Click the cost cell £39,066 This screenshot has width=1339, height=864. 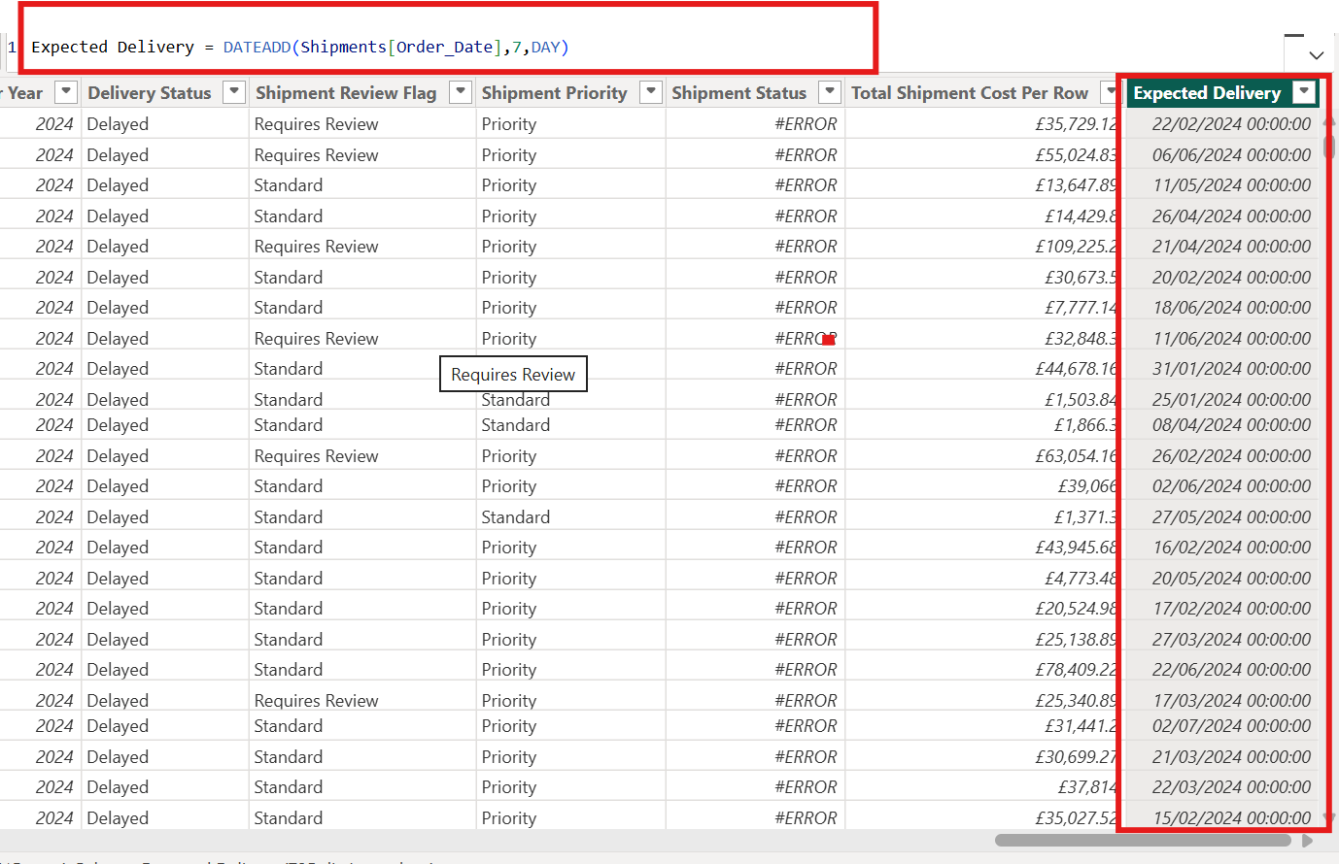1087,485
